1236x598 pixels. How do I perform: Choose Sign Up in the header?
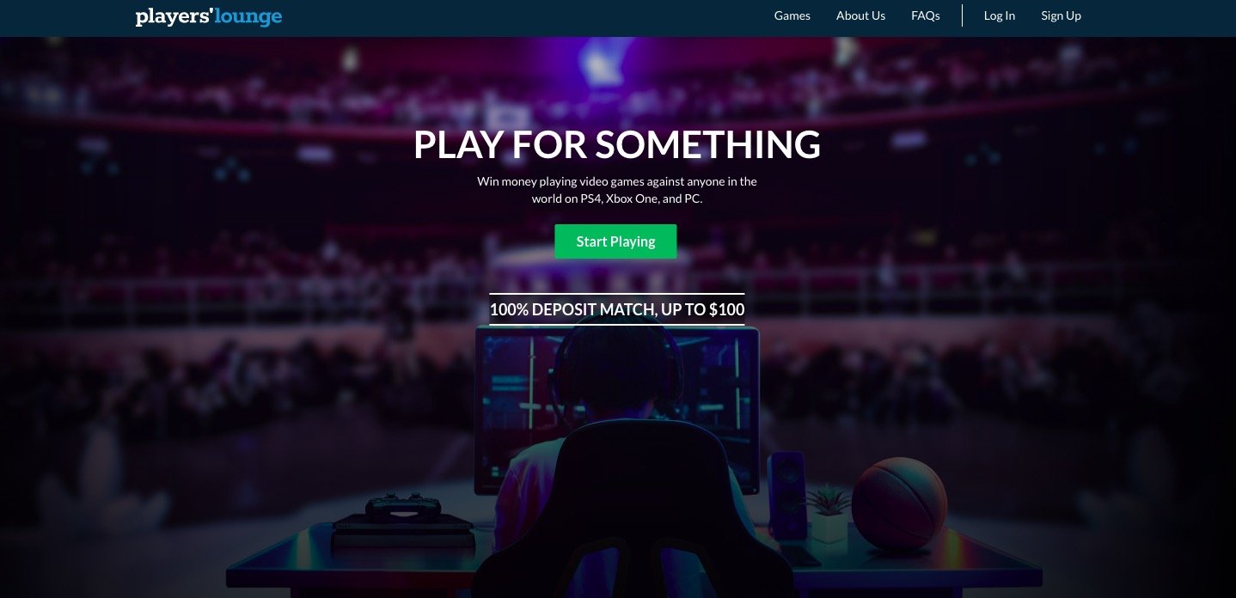1061,15
